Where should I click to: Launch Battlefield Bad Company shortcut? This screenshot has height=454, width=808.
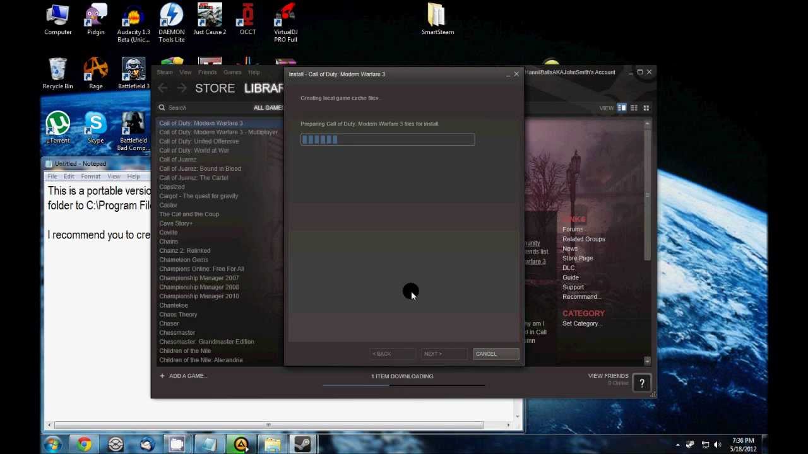[x=133, y=132]
